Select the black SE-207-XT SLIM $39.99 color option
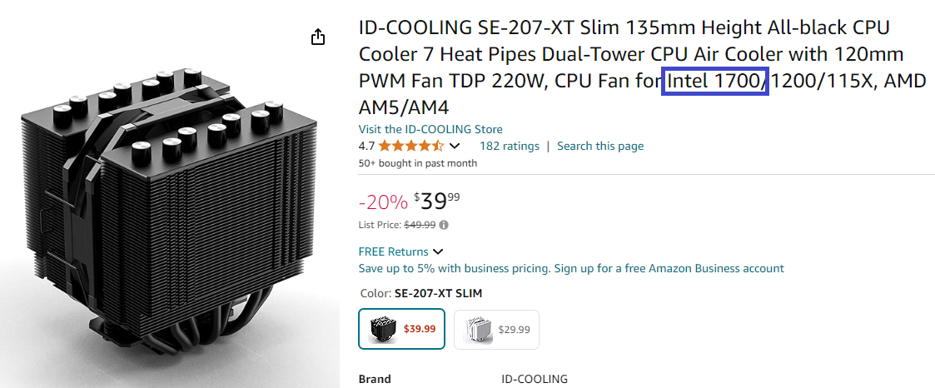This screenshot has width=935, height=388. coord(401,329)
